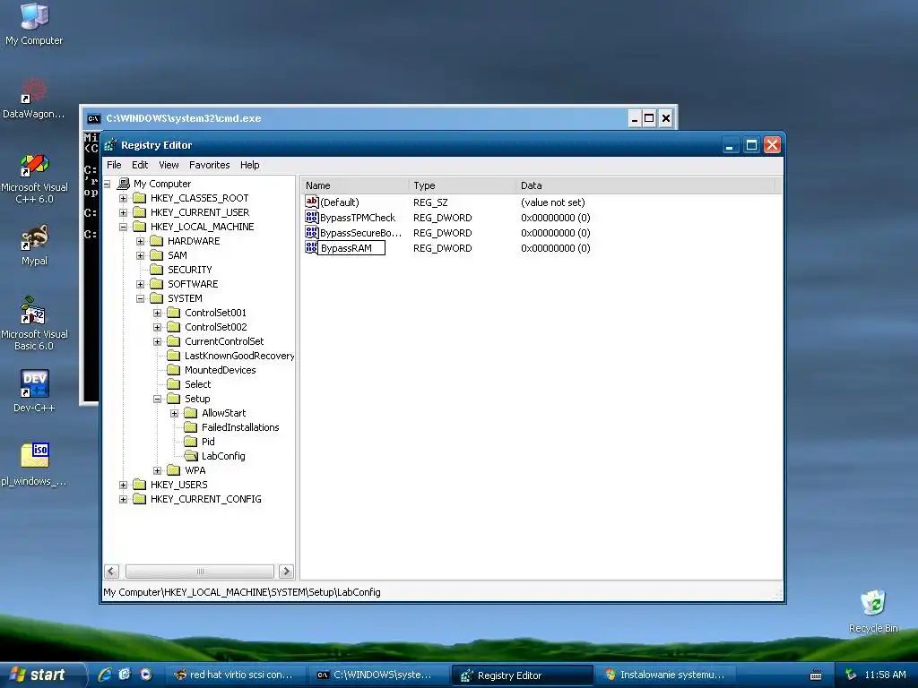918x688 pixels.
Task: Launch Microsoft Visual Basic 6.0 shortcut
Action: (x=34, y=311)
